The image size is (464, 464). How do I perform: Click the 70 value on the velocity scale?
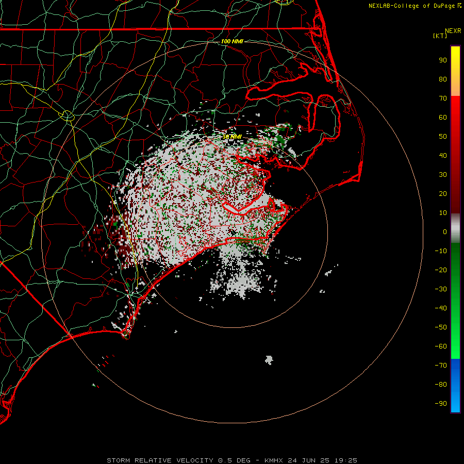pyautogui.click(x=443, y=98)
